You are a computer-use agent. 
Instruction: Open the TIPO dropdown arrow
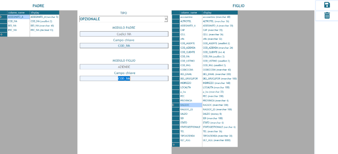click(166, 19)
